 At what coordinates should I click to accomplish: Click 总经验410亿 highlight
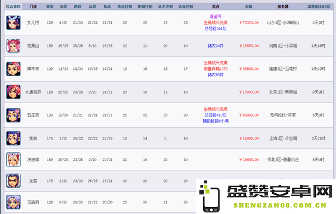[216, 115]
